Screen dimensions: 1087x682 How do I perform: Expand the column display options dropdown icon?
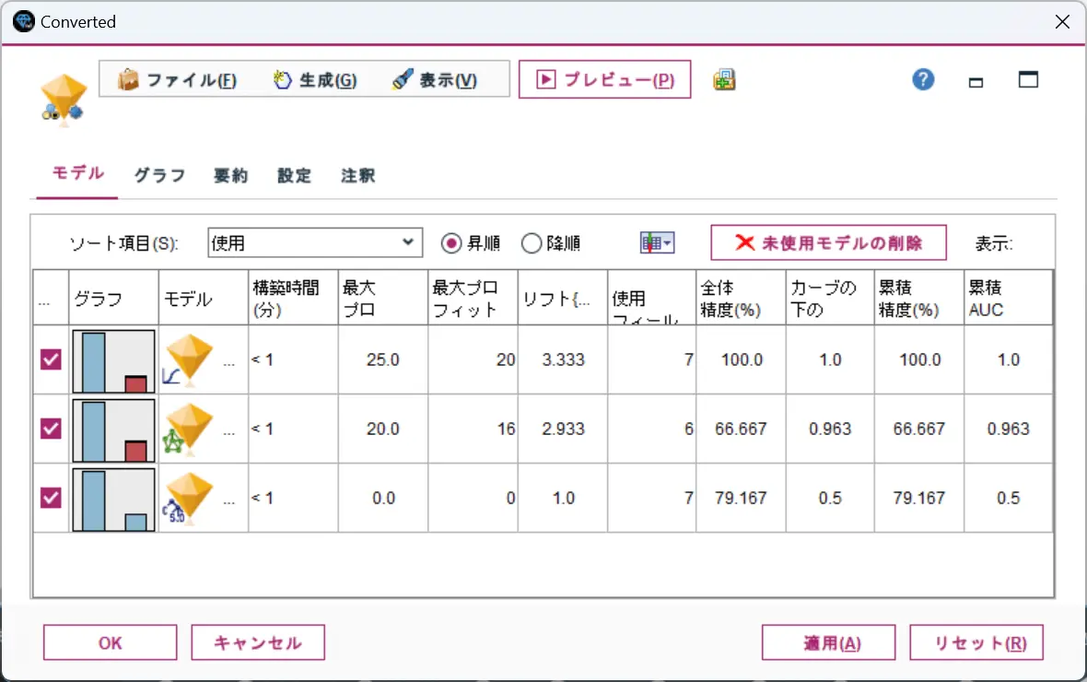[x=657, y=242]
